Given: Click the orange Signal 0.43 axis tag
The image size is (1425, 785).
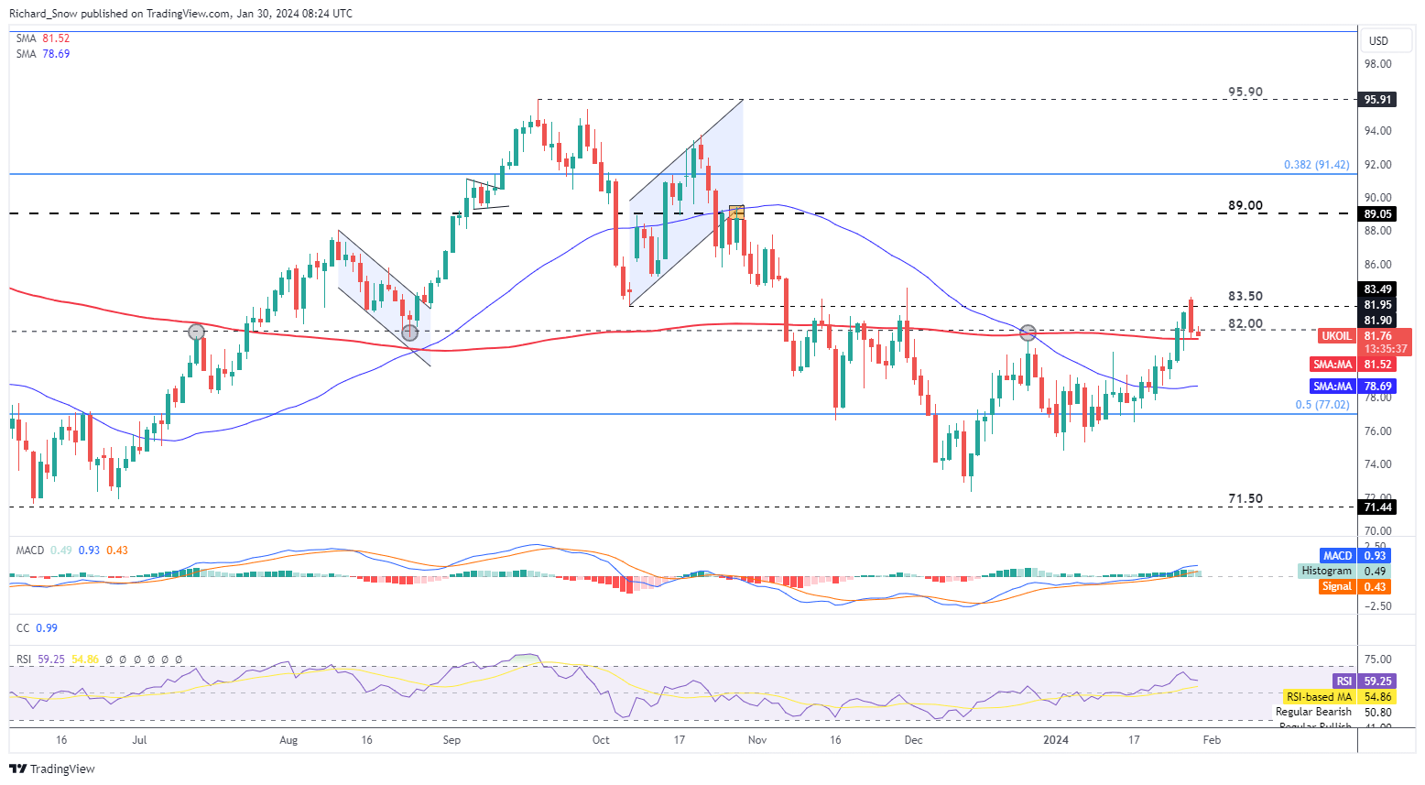Looking at the screenshot, I should [x=1355, y=586].
